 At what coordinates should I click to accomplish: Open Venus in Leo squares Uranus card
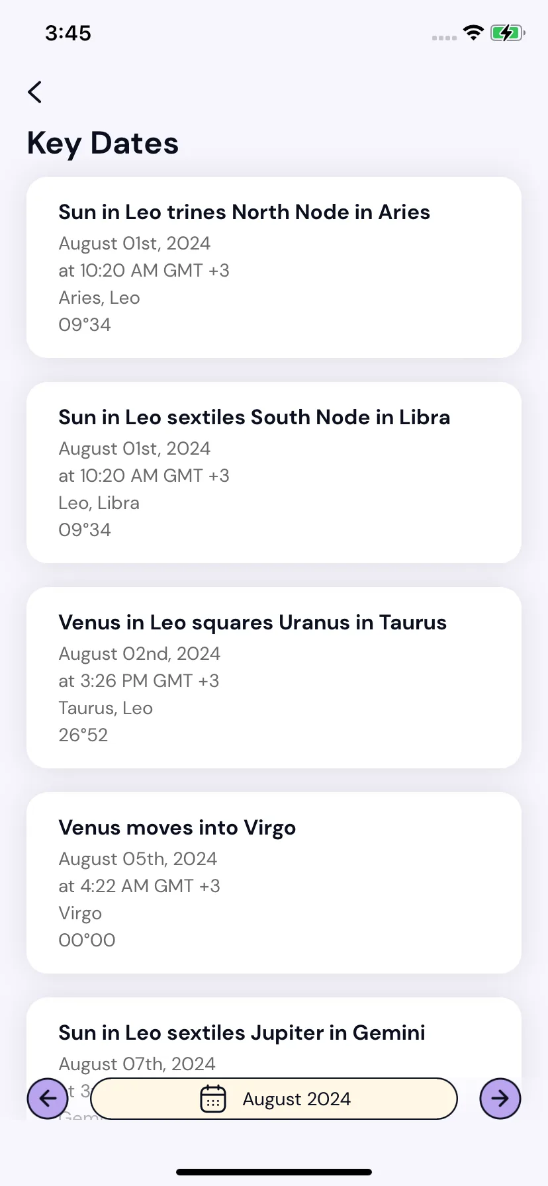(x=274, y=678)
